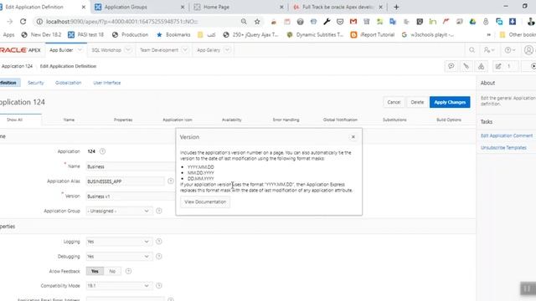Switch to the Application Groups browser tab
536x301 pixels.
point(140,7)
